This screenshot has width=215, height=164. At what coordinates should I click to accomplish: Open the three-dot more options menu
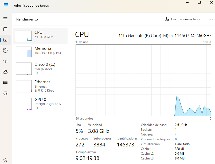click(x=211, y=19)
